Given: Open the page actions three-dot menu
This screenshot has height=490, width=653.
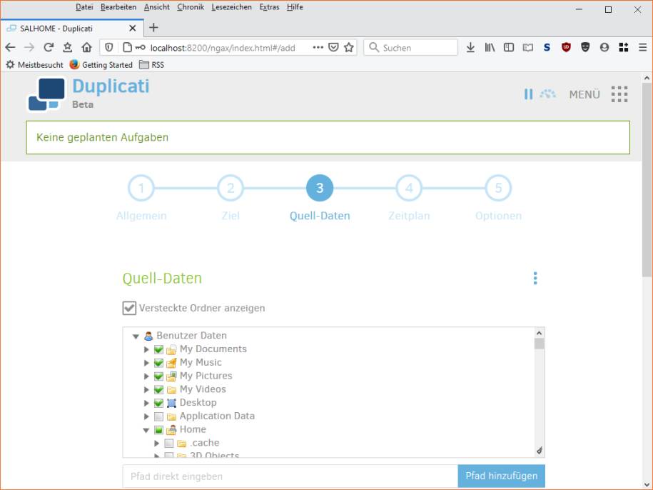Looking at the screenshot, I should click(x=318, y=47).
